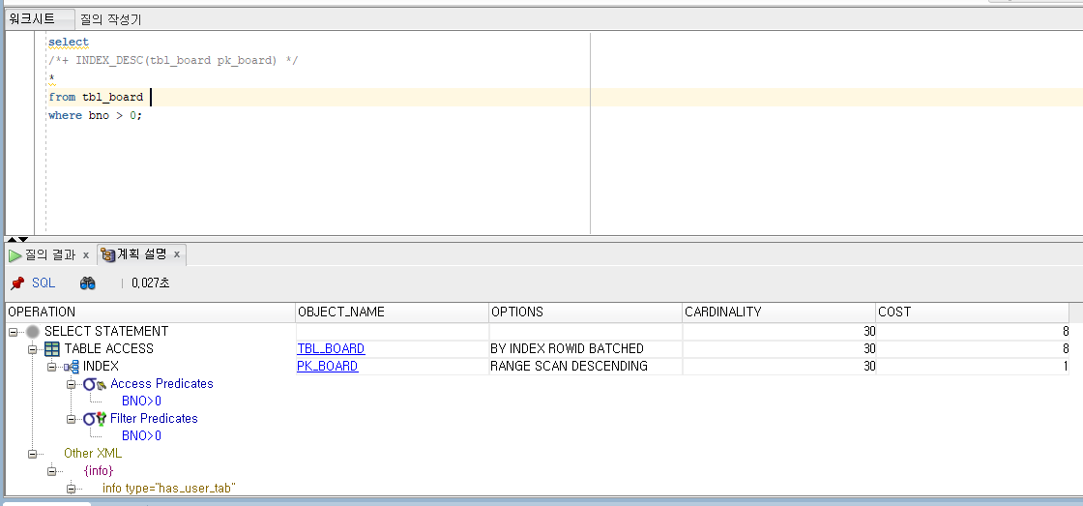This screenshot has height=506, width=1083.
Task: Click the 0.027초 elapsed time text
Action: pyautogui.click(x=151, y=283)
